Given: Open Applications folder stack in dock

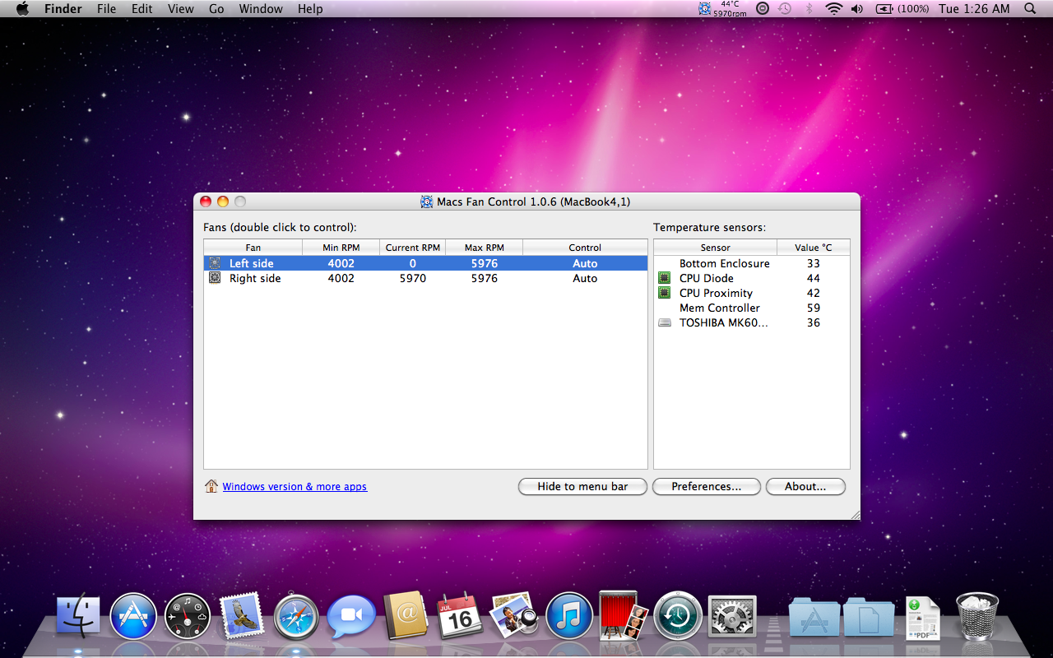Looking at the screenshot, I should pos(814,618).
